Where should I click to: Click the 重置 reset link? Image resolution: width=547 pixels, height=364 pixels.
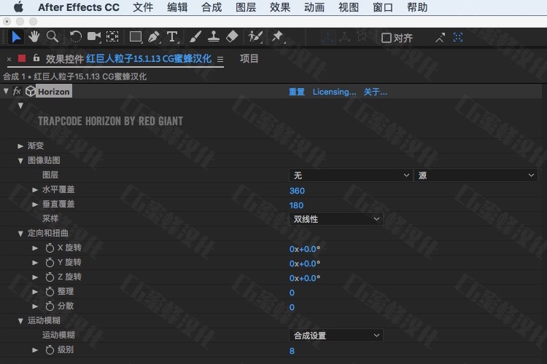coord(297,92)
